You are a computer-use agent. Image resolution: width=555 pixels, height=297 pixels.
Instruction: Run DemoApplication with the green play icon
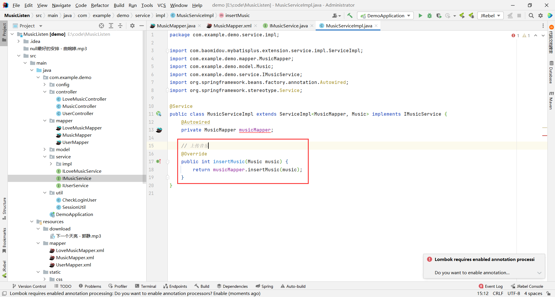coord(420,16)
